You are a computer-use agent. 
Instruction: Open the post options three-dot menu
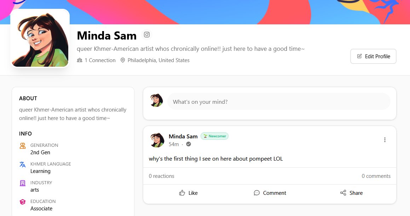click(x=385, y=139)
